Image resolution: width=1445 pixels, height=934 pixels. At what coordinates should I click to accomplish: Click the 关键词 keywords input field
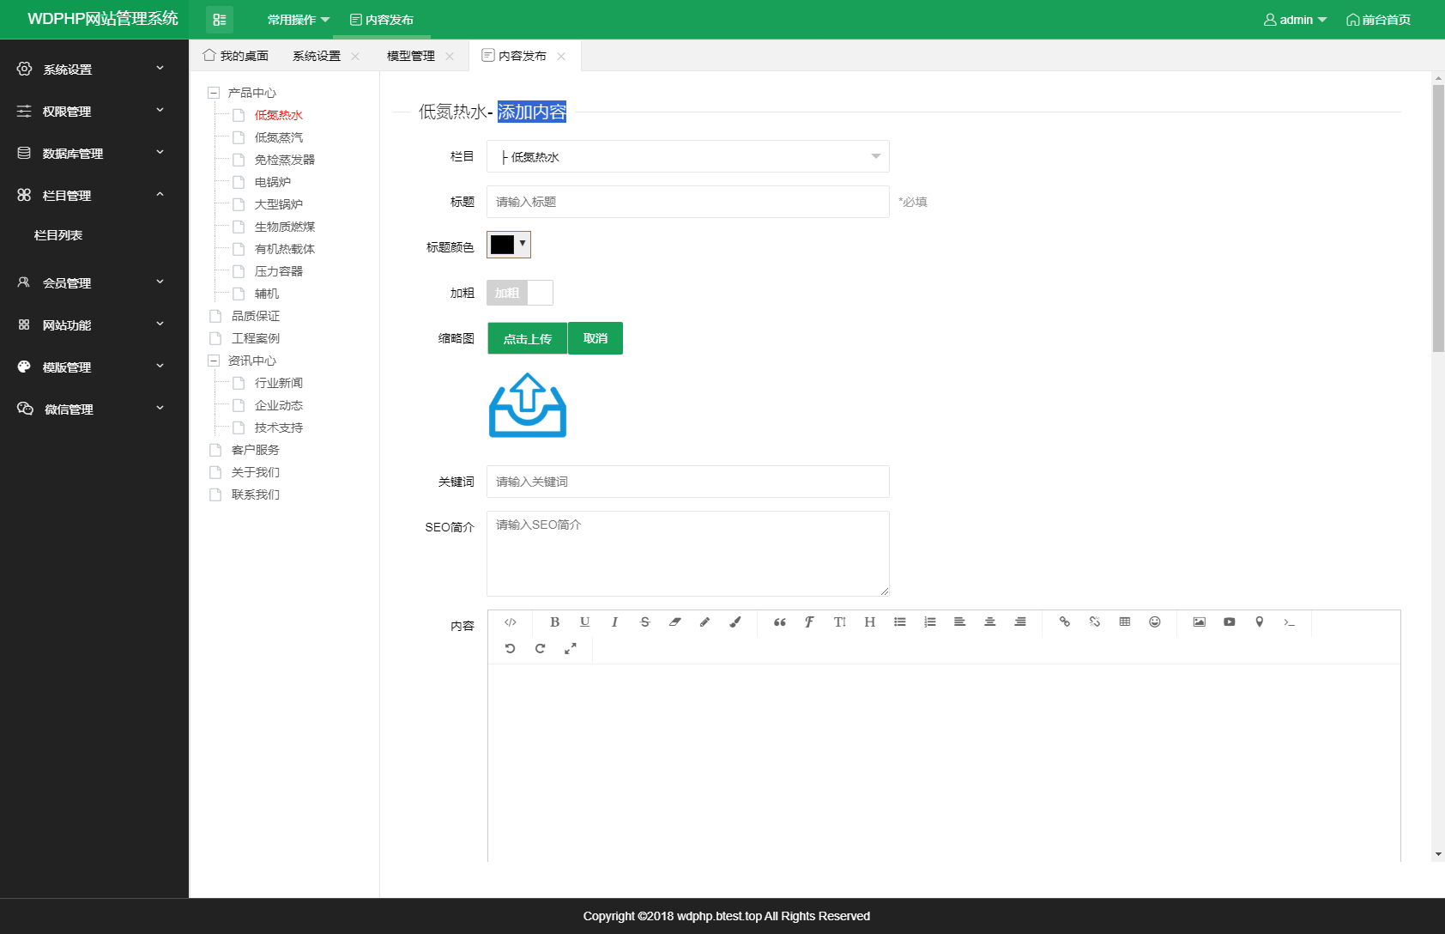point(688,482)
